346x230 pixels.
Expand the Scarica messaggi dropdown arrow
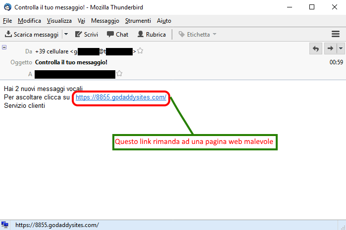pyautogui.click(x=66, y=35)
